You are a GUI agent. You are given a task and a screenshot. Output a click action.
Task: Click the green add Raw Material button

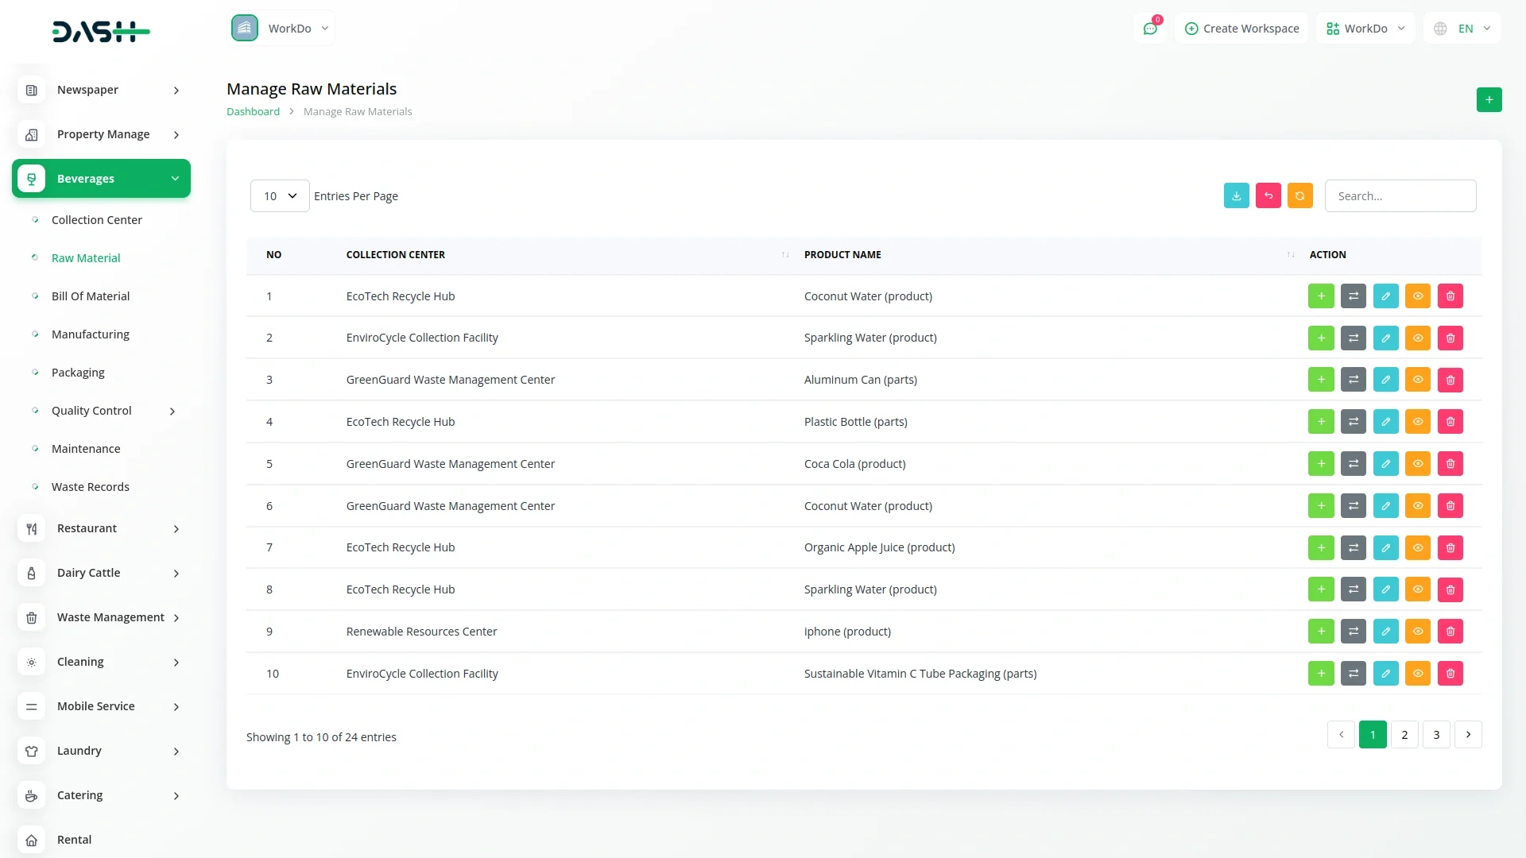(x=1489, y=100)
